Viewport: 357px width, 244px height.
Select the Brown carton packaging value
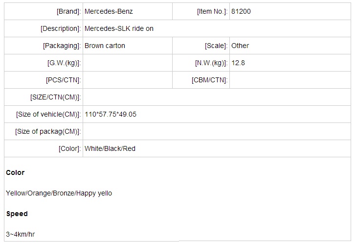coord(105,46)
